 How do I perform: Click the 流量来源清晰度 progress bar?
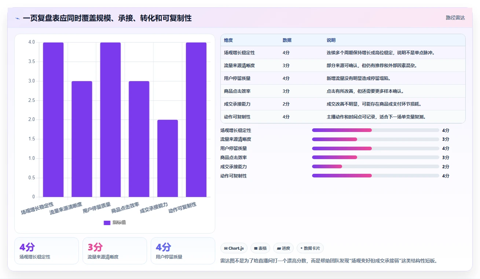[375, 139]
